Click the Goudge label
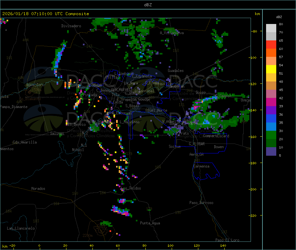Viewport: 296px width, 250px height. pyautogui.click(x=144, y=99)
